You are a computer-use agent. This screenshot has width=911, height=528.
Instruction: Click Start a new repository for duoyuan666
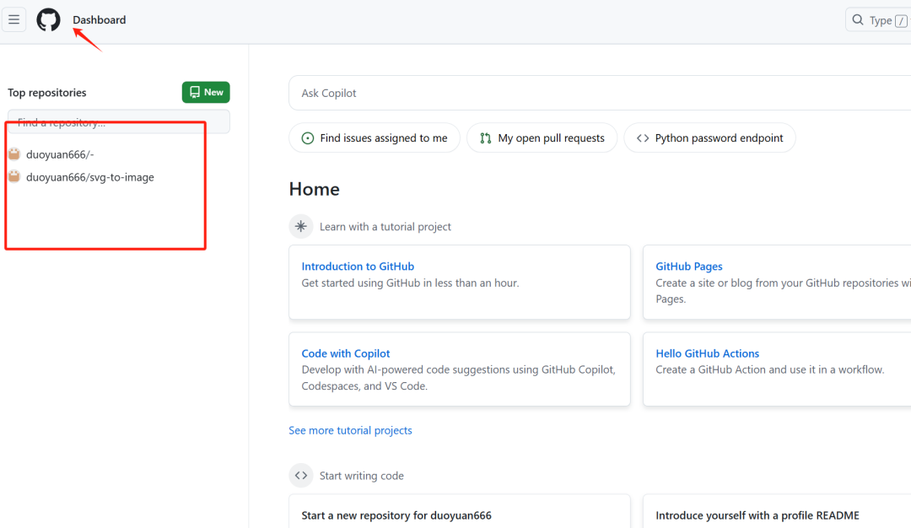tap(396, 516)
